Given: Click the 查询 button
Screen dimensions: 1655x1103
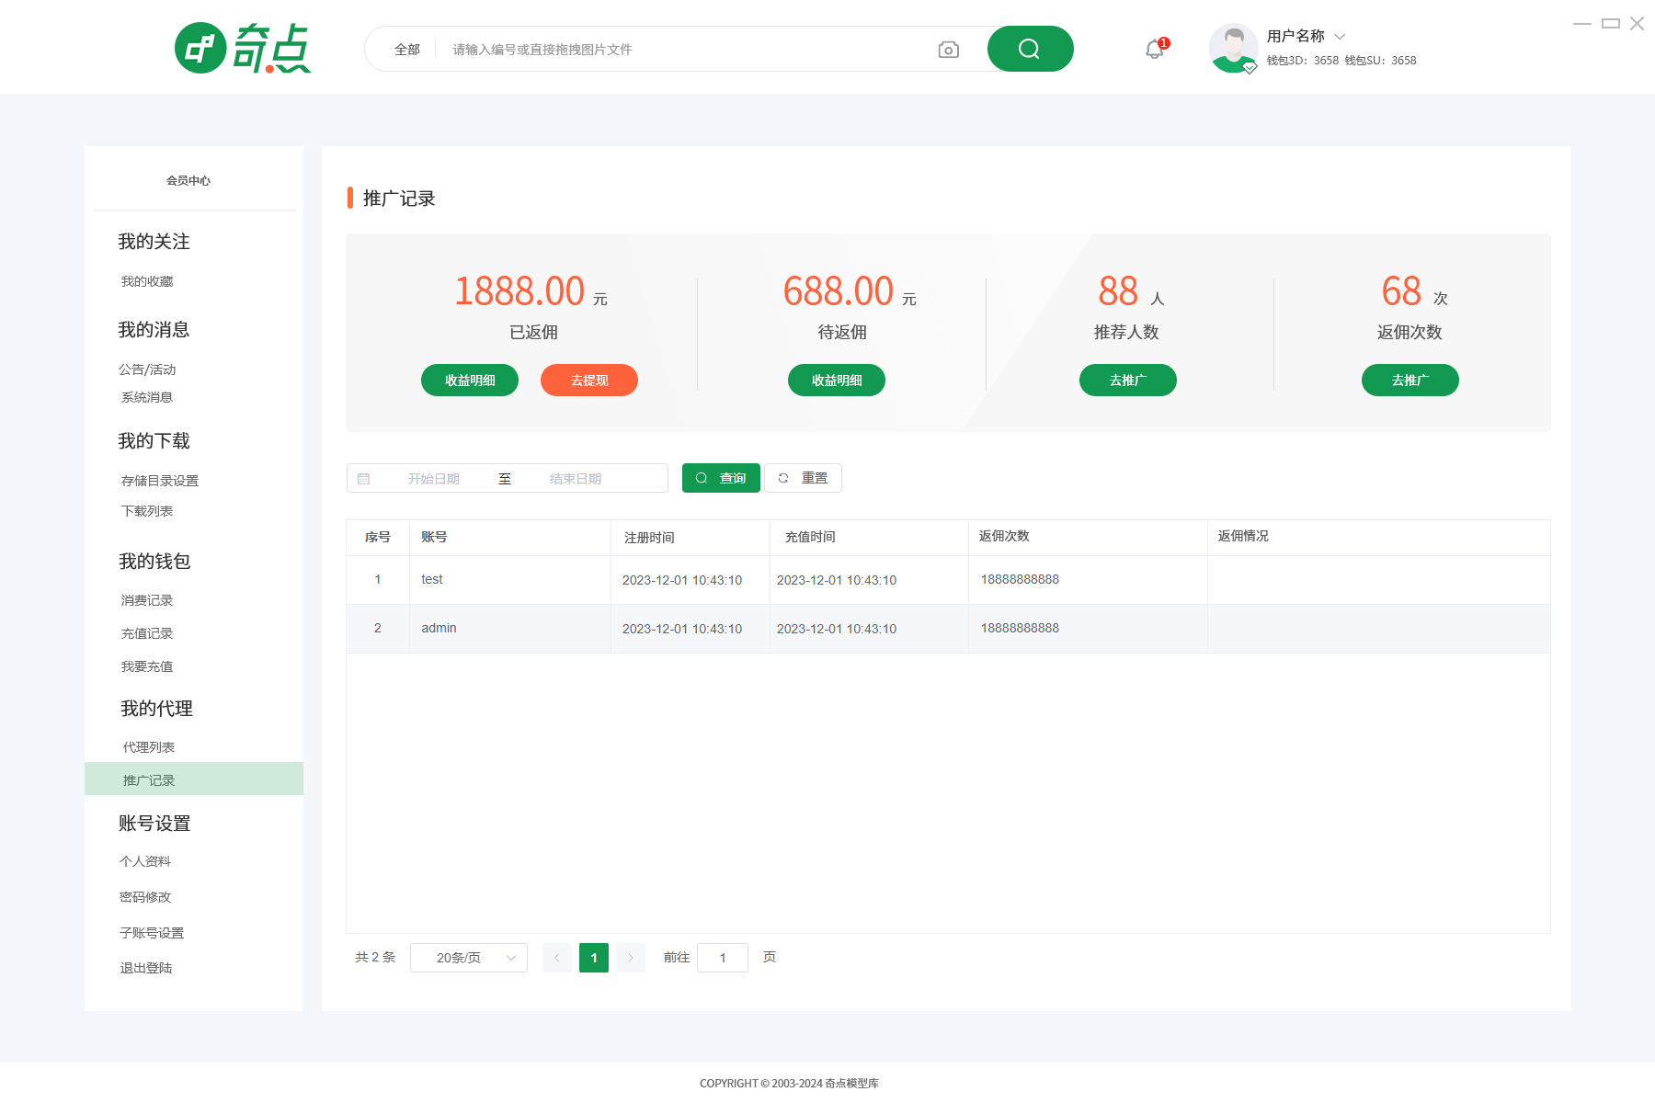Looking at the screenshot, I should point(721,478).
